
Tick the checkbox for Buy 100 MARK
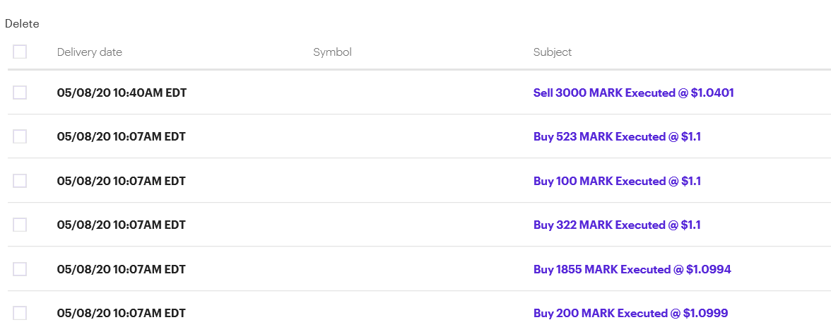click(20, 181)
